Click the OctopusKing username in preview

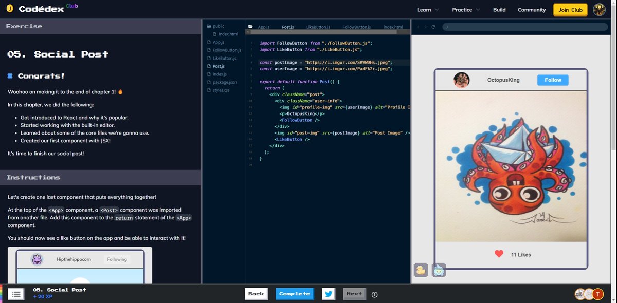coord(503,80)
